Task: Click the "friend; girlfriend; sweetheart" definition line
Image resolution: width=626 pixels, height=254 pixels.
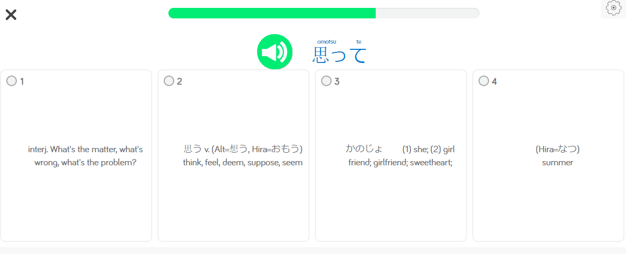Action: click(400, 163)
